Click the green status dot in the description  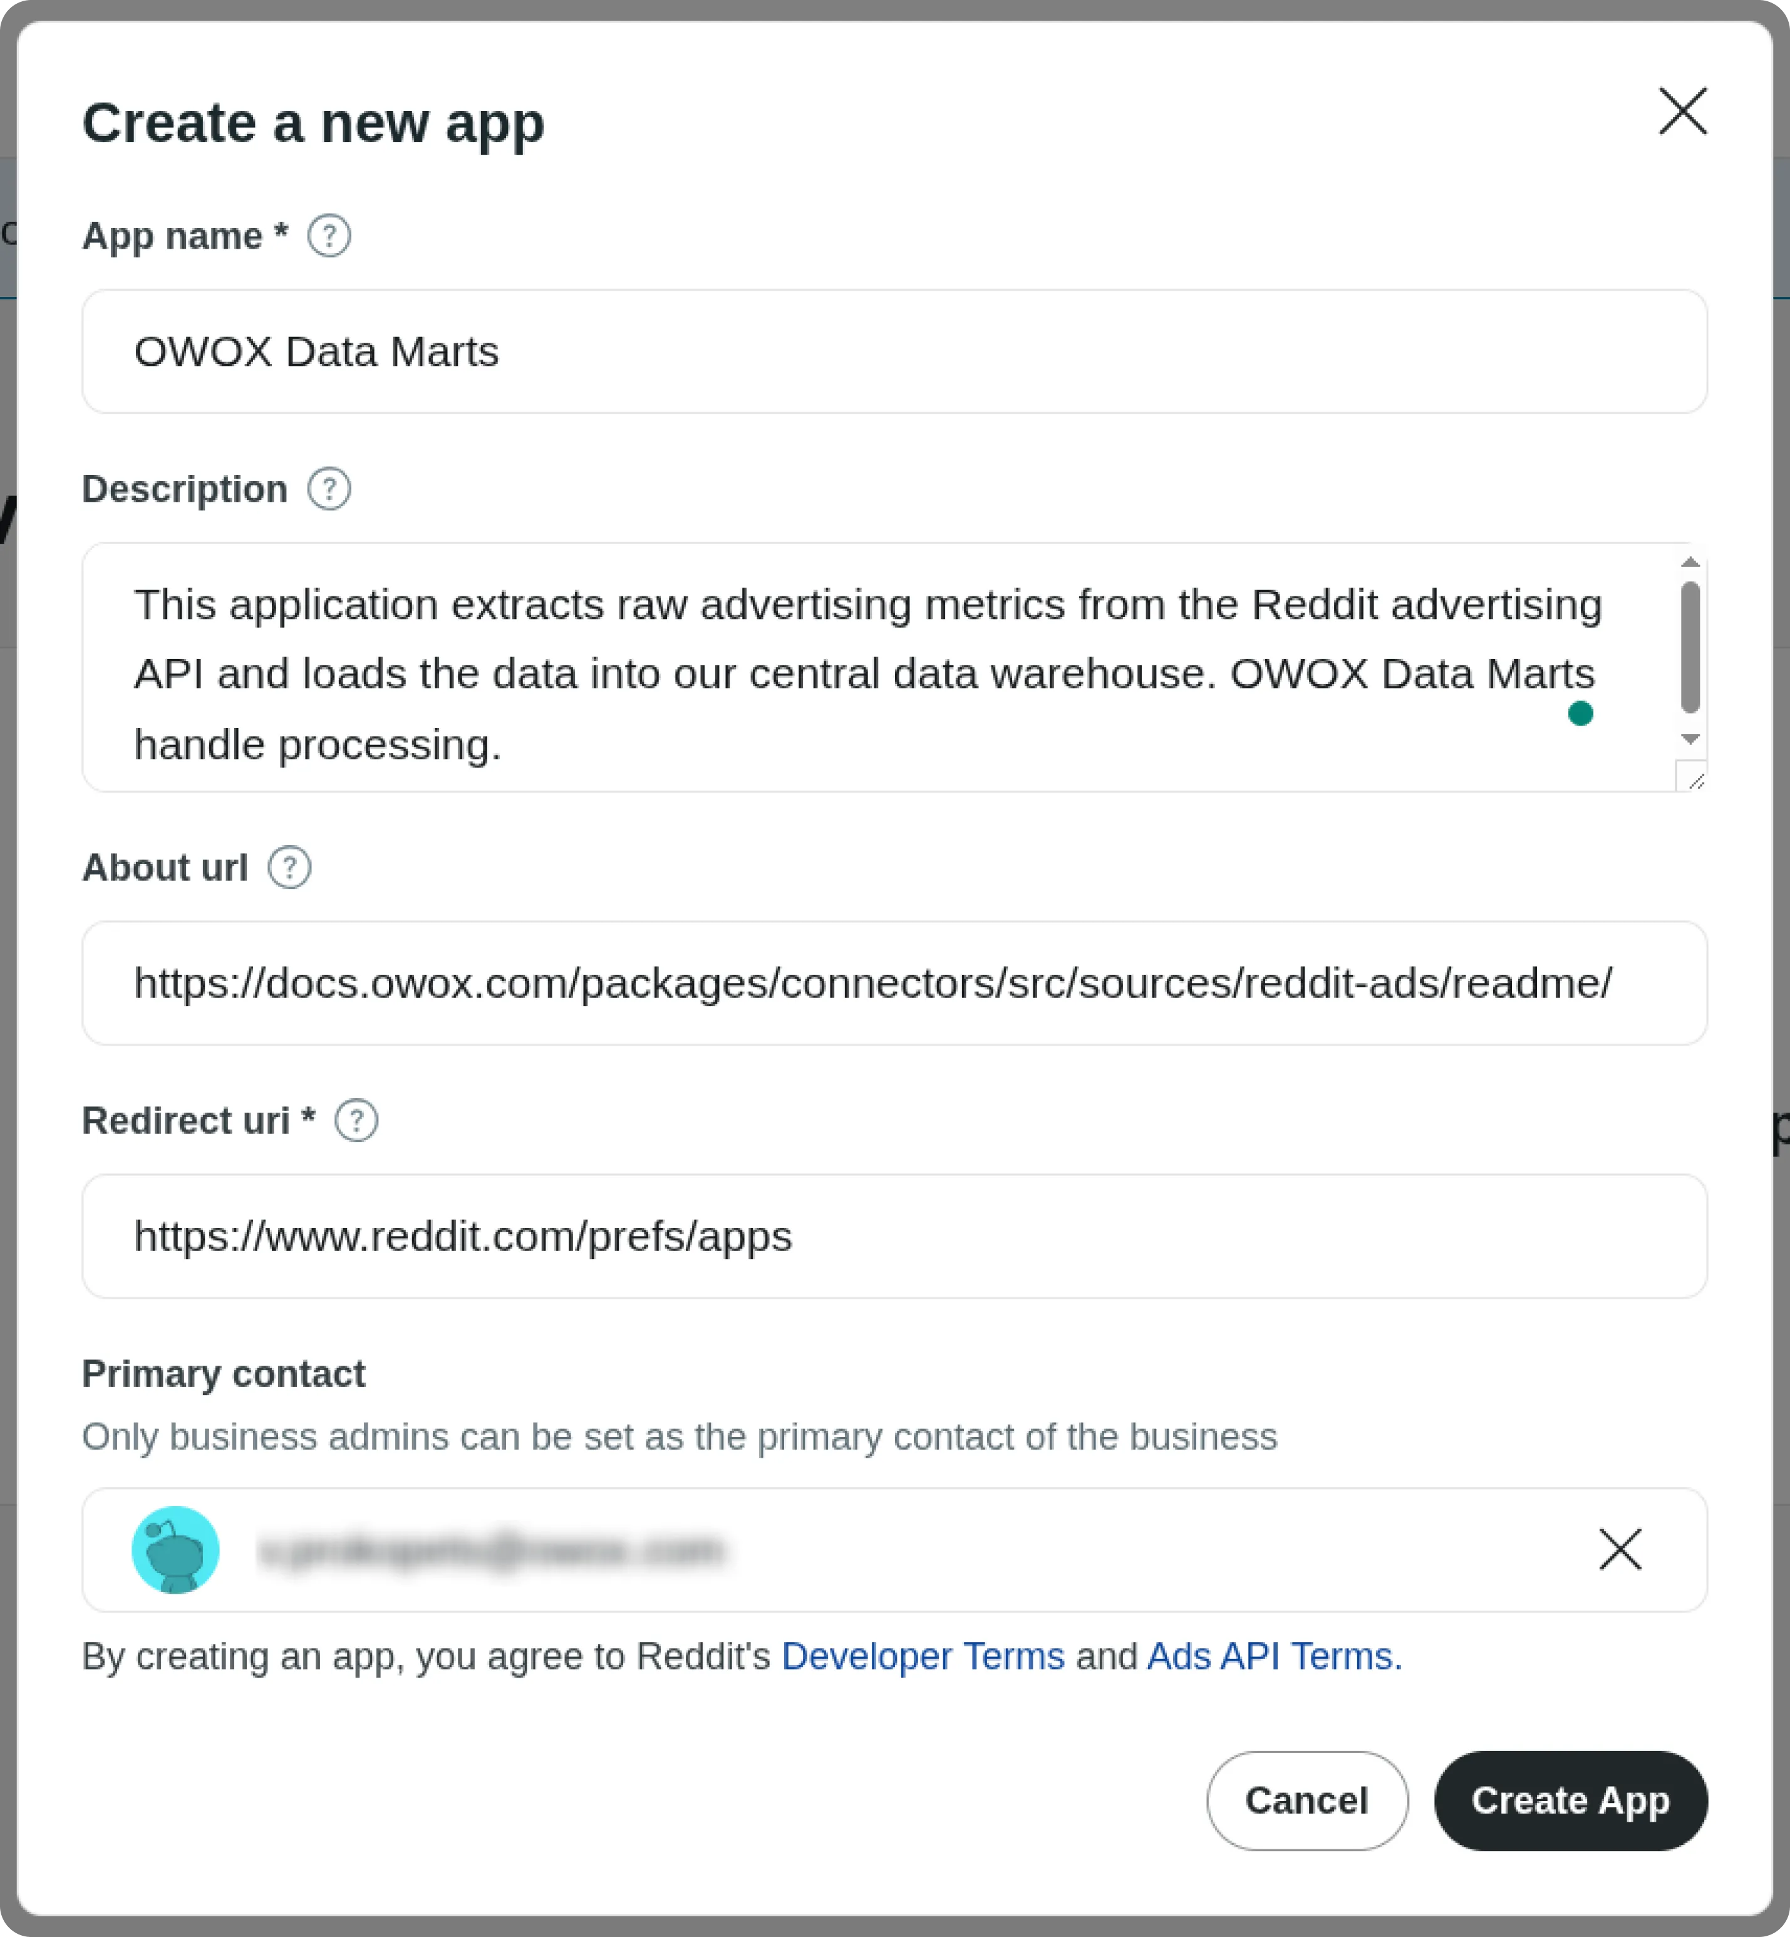[x=1581, y=714]
